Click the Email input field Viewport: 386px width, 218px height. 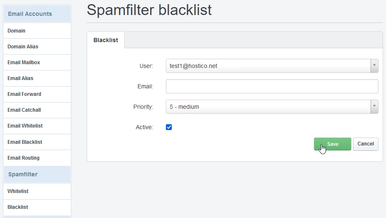(272, 86)
